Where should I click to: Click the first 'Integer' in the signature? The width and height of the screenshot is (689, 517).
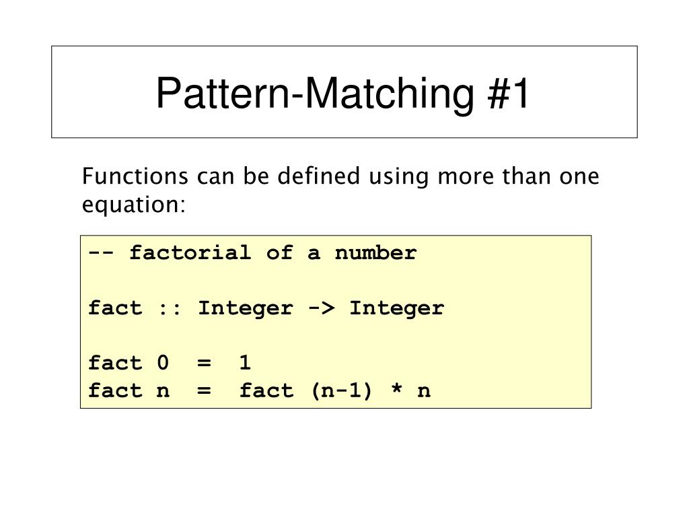[x=245, y=308]
